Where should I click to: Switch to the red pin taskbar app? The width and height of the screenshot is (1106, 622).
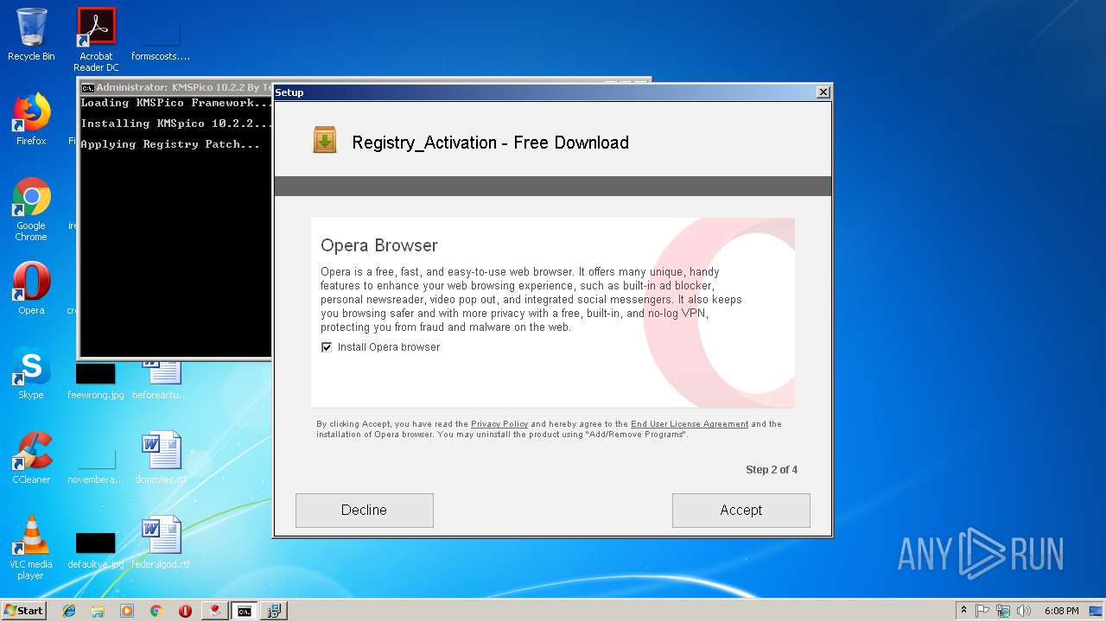click(215, 611)
